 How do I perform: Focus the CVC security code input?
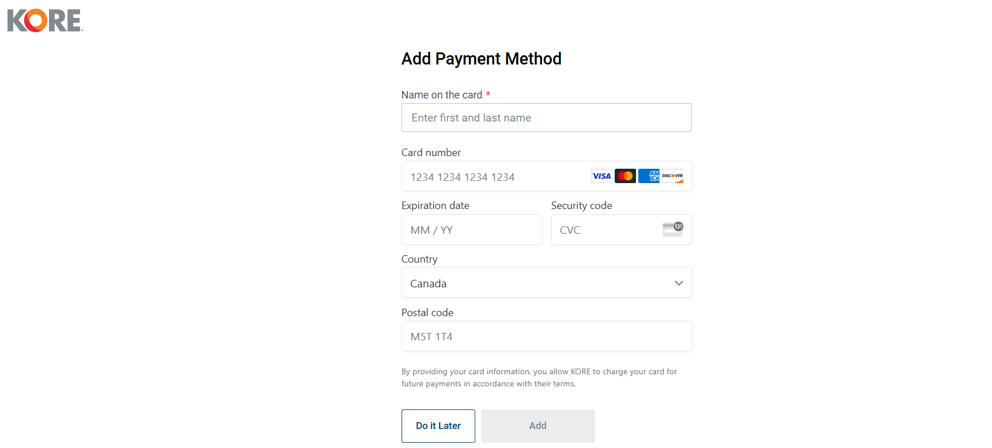(605, 230)
